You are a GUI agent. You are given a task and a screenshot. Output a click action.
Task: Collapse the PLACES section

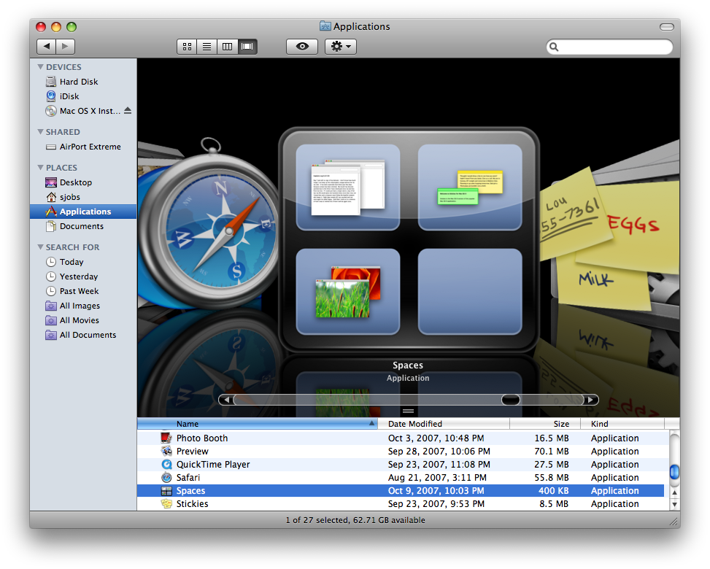(40, 168)
